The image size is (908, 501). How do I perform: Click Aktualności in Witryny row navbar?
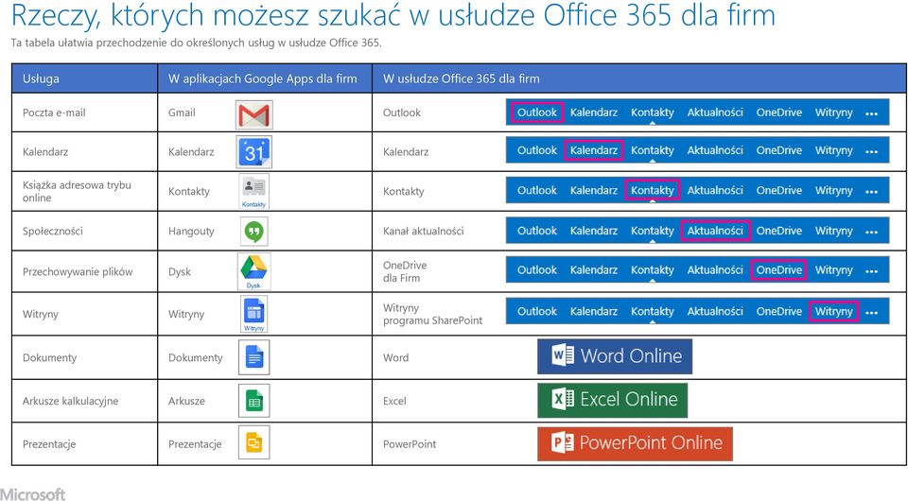tap(715, 311)
